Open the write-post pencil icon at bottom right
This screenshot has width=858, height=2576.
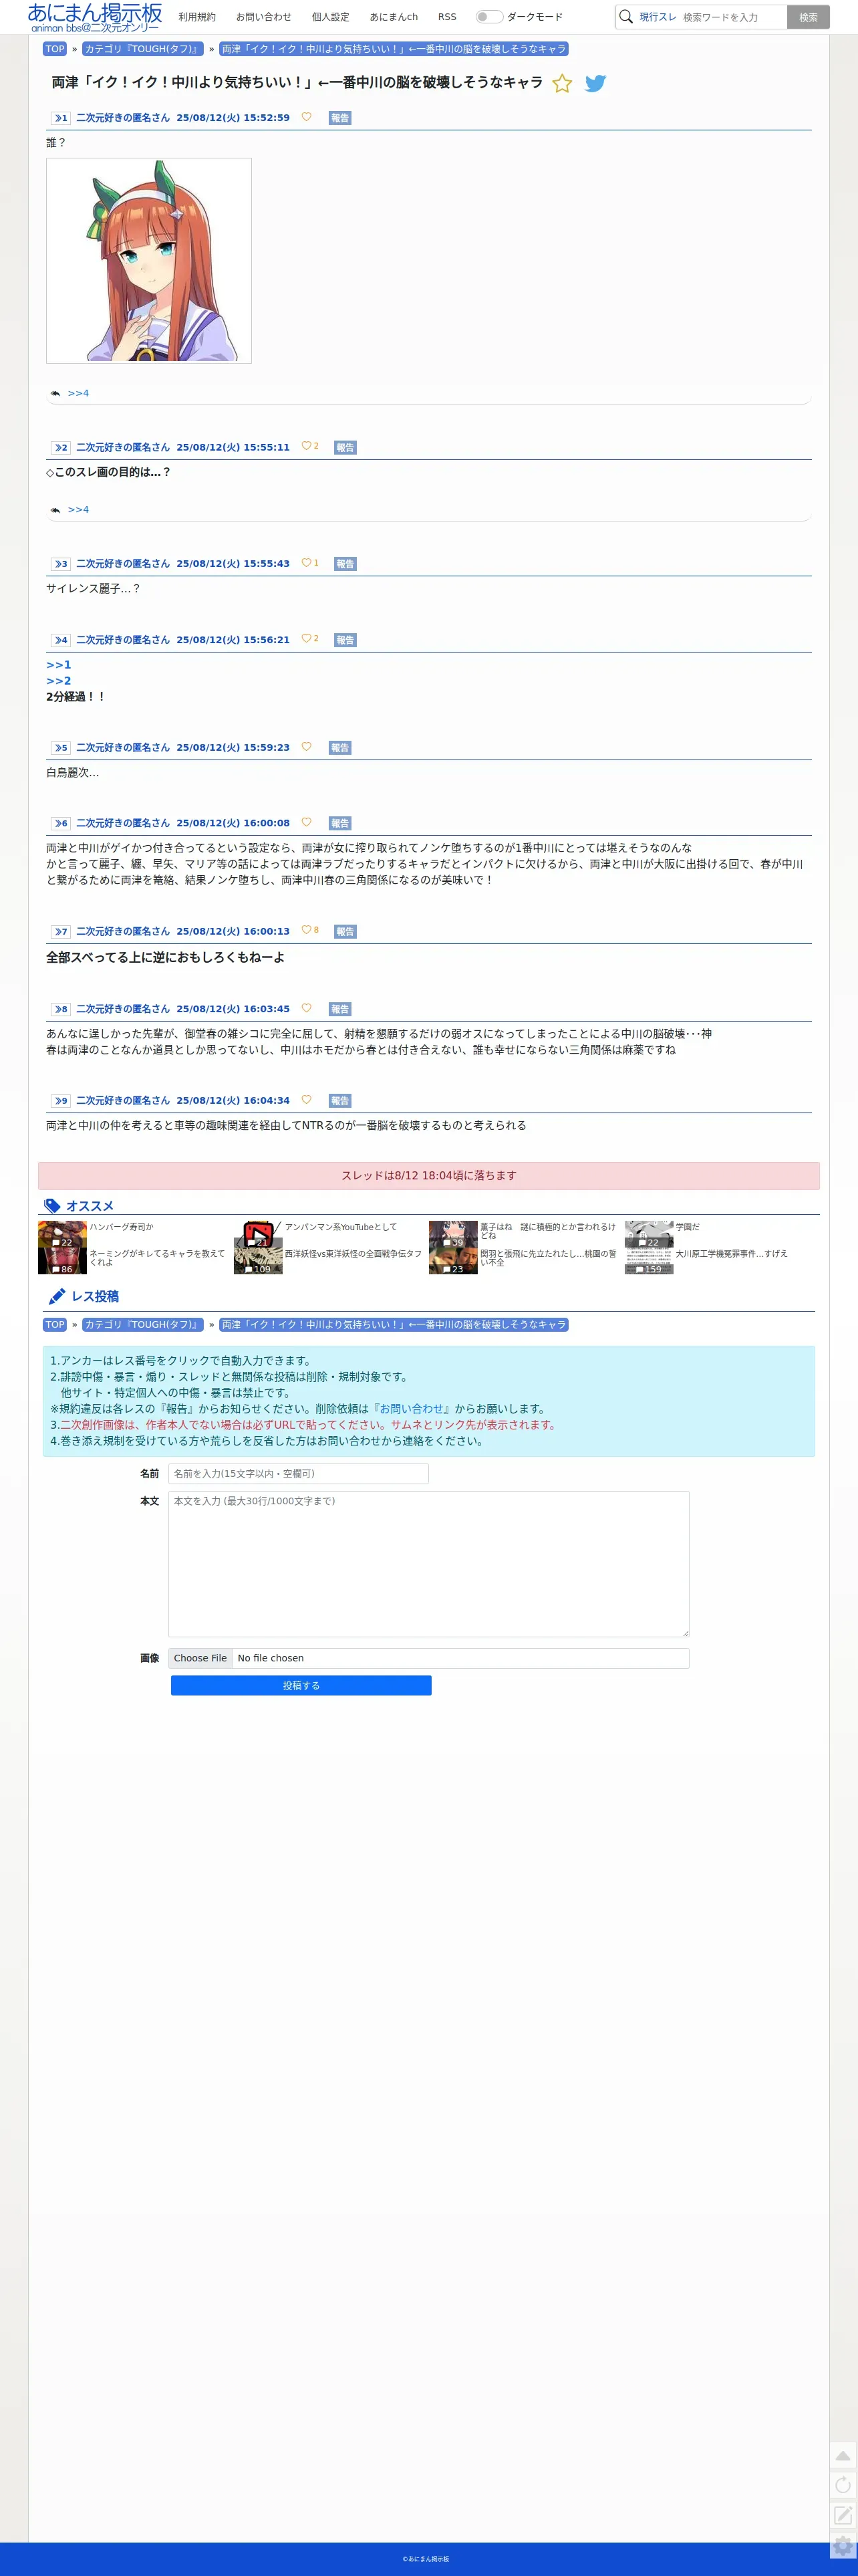843,2514
